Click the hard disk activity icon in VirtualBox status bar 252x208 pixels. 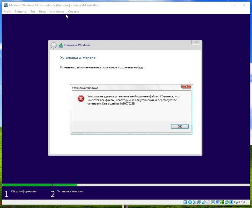point(185,202)
